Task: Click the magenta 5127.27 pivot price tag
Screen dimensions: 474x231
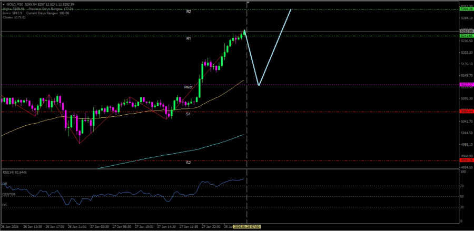Action: tap(466, 85)
